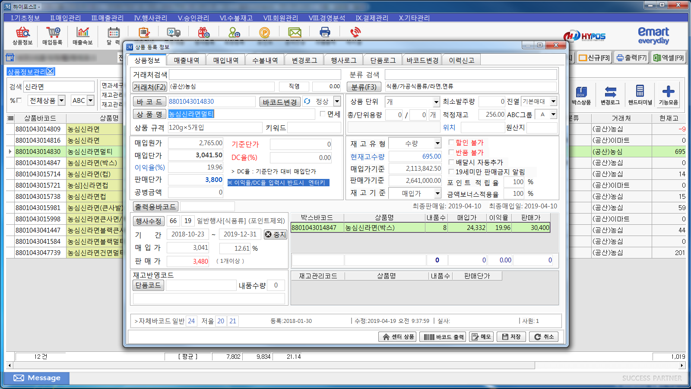Image resolution: width=691 pixels, height=389 pixels.
Task: Open the 진열 기본매대 dropdown
Action: coord(553,102)
